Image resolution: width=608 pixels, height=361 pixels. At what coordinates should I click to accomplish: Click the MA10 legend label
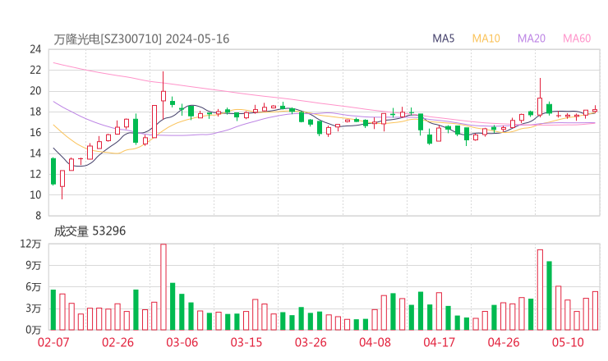pyautogui.click(x=486, y=39)
